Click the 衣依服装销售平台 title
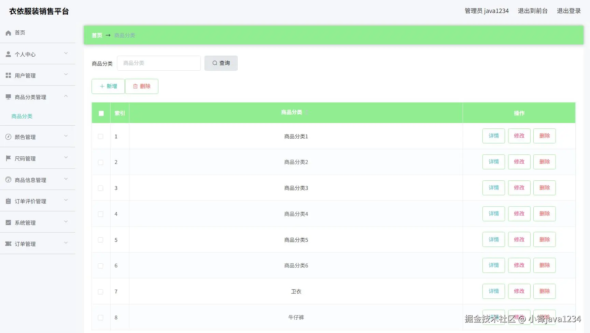Viewport: 590px width, 333px height. (x=39, y=11)
